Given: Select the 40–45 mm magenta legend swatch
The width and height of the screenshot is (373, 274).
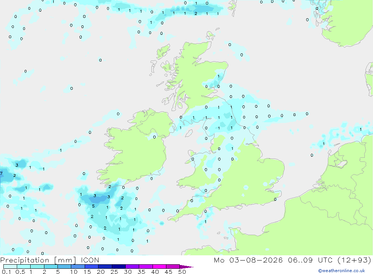Looking at the screenshot, I should click(x=159, y=267).
